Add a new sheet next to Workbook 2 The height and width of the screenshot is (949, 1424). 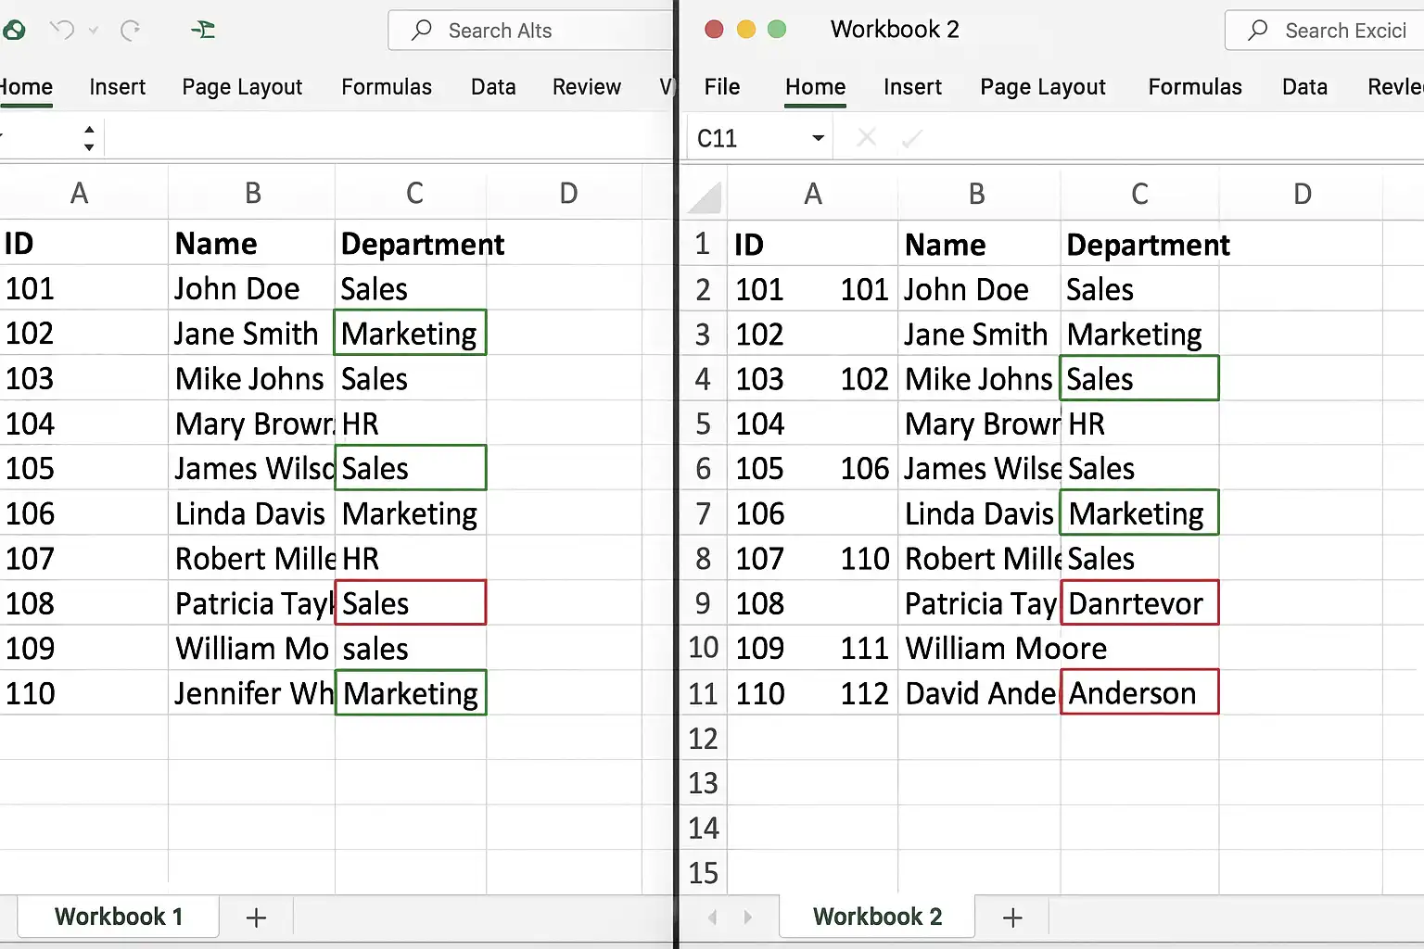pyautogui.click(x=1012, y=917)
